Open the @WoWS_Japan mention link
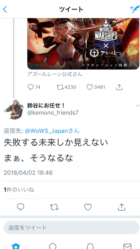The height and width of the screenshot is (249, 140). pyautogui.click(x=52, y=131)
